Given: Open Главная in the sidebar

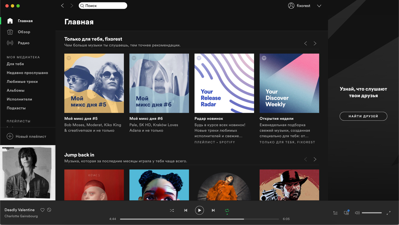Looking at the screenshot, I should click(x=25, y=21).
